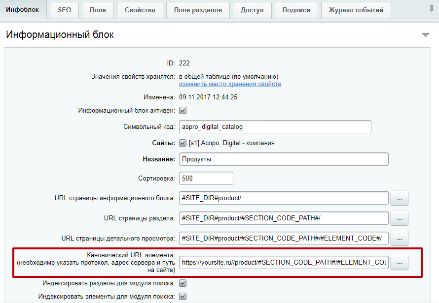
Task: Open template picker for URL страницы информационного блока
Action: (400, 198)
